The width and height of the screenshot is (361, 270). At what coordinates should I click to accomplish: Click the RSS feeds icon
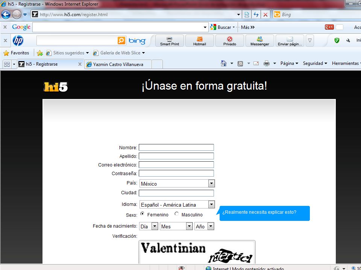240,64
